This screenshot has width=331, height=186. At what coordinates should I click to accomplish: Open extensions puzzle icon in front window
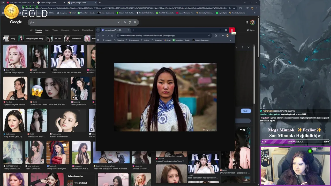click(216, 35)
